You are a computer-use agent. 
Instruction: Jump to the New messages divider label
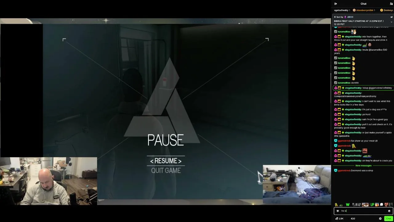pos(364,166)
